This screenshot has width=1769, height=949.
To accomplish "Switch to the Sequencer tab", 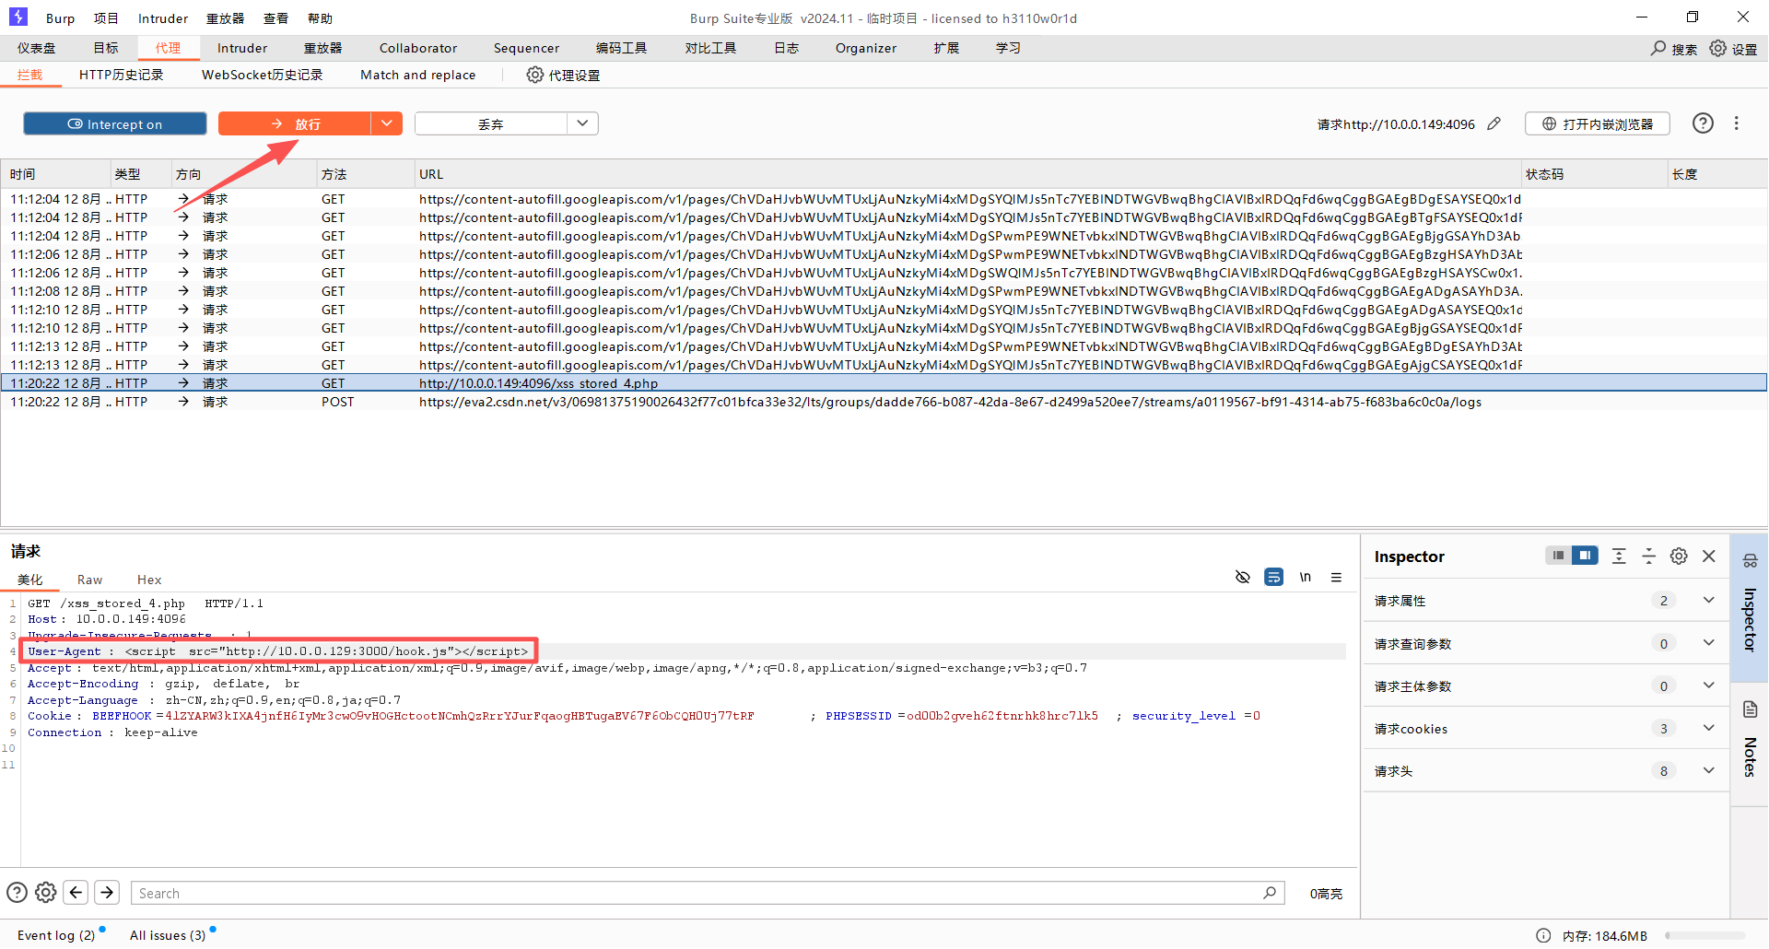I will (x=526, y=48).
